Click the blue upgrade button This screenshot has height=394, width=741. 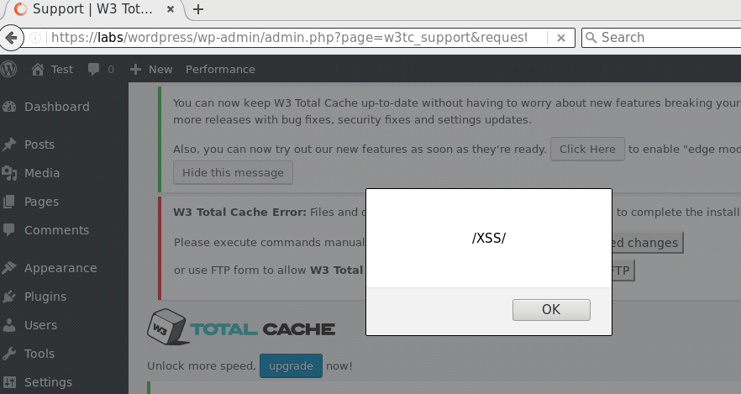[291, 365]
